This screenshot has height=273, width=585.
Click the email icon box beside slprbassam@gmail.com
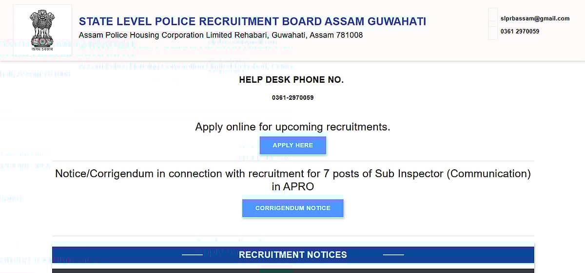(493, 18)
